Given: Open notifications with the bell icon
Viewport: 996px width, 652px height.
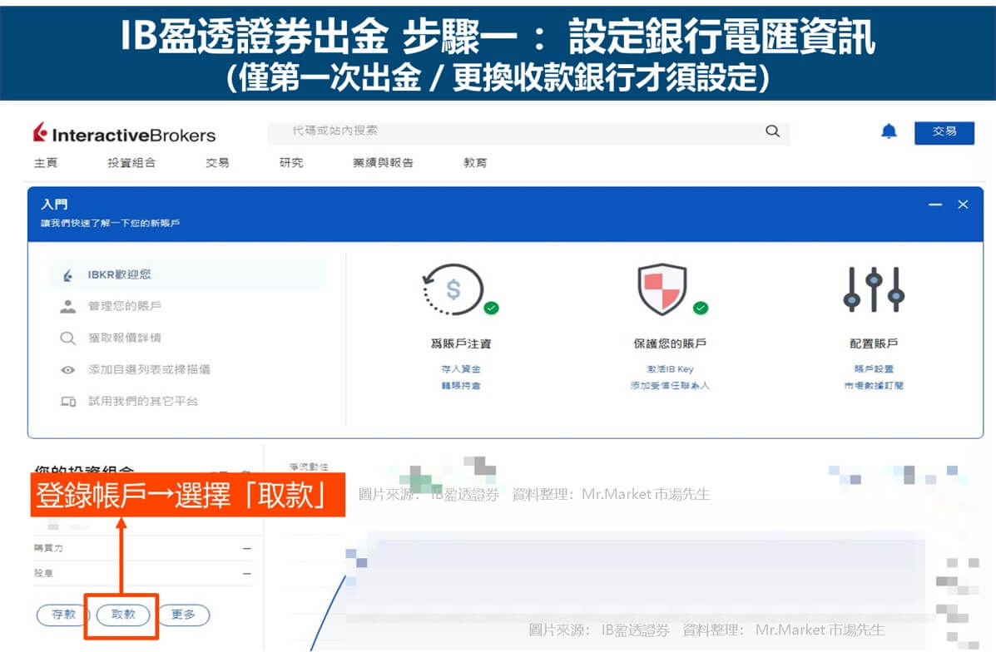Looking at the screenshot, I should coord(889,131).
